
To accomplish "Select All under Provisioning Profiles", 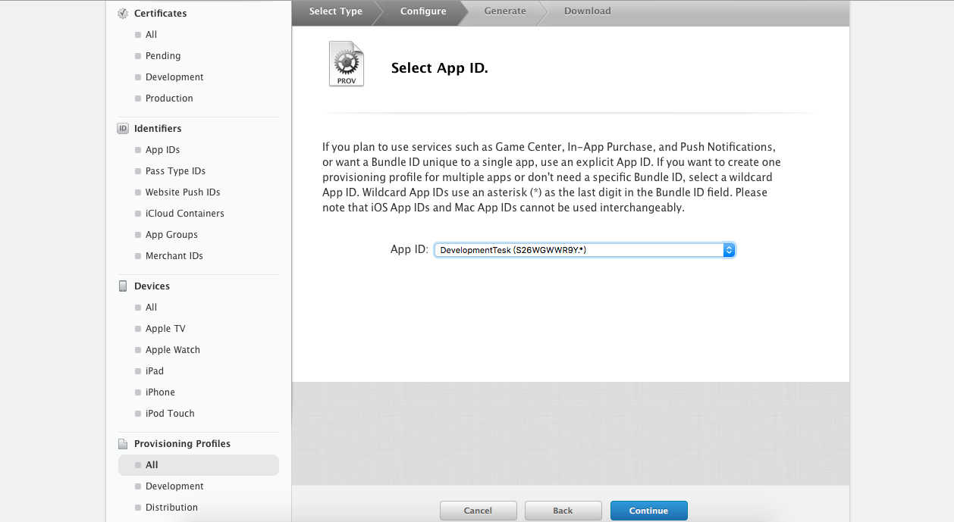I will [x=199, y=465].
